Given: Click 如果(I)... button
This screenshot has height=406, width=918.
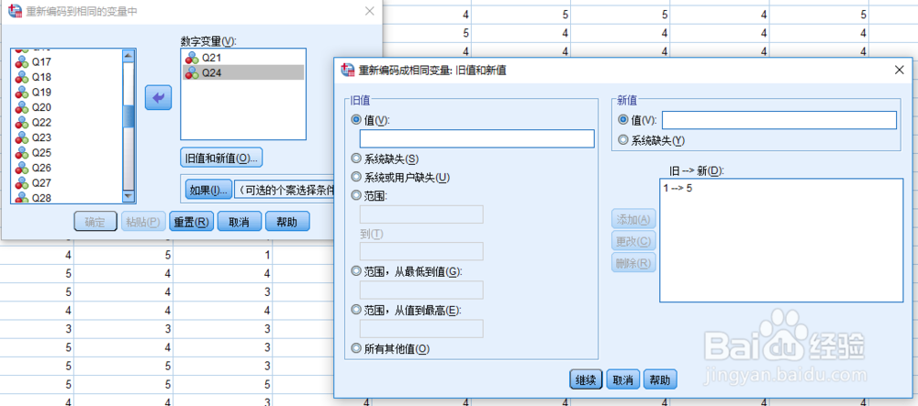Looking at the screenshot, I should coord(207,190).
